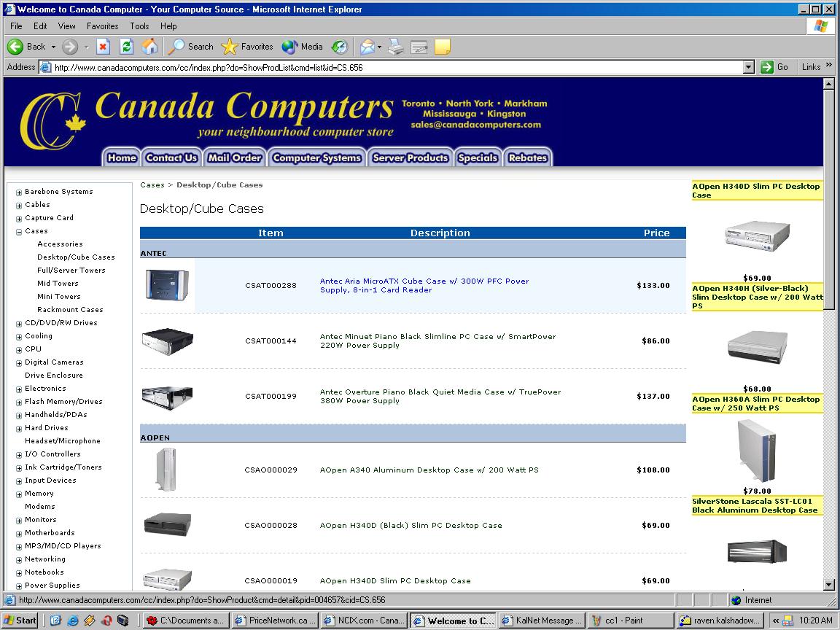Expand the CD/DVD/RW Drives category

(x=19, y=324)
